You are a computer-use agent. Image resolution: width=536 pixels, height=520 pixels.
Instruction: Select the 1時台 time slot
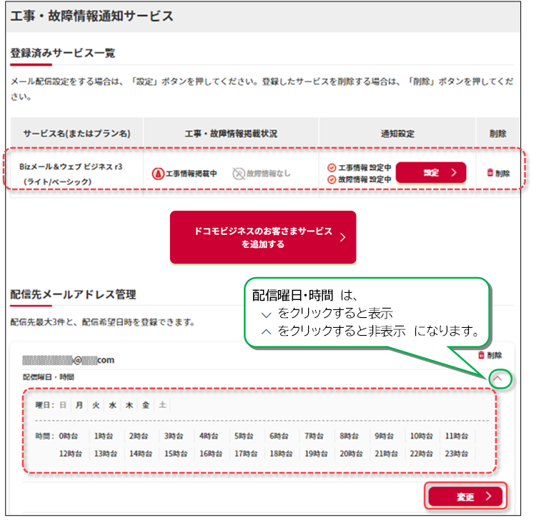[x=103, y=436]
